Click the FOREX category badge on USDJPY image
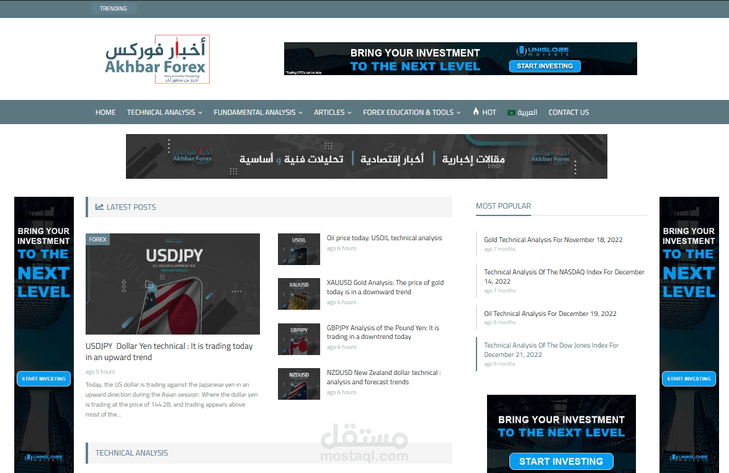The image size is (729, 473). [97, 239]
